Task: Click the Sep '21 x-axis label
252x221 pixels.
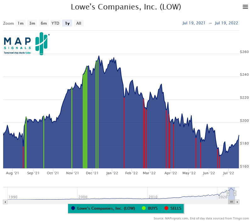Action: [x=33, y=173]
